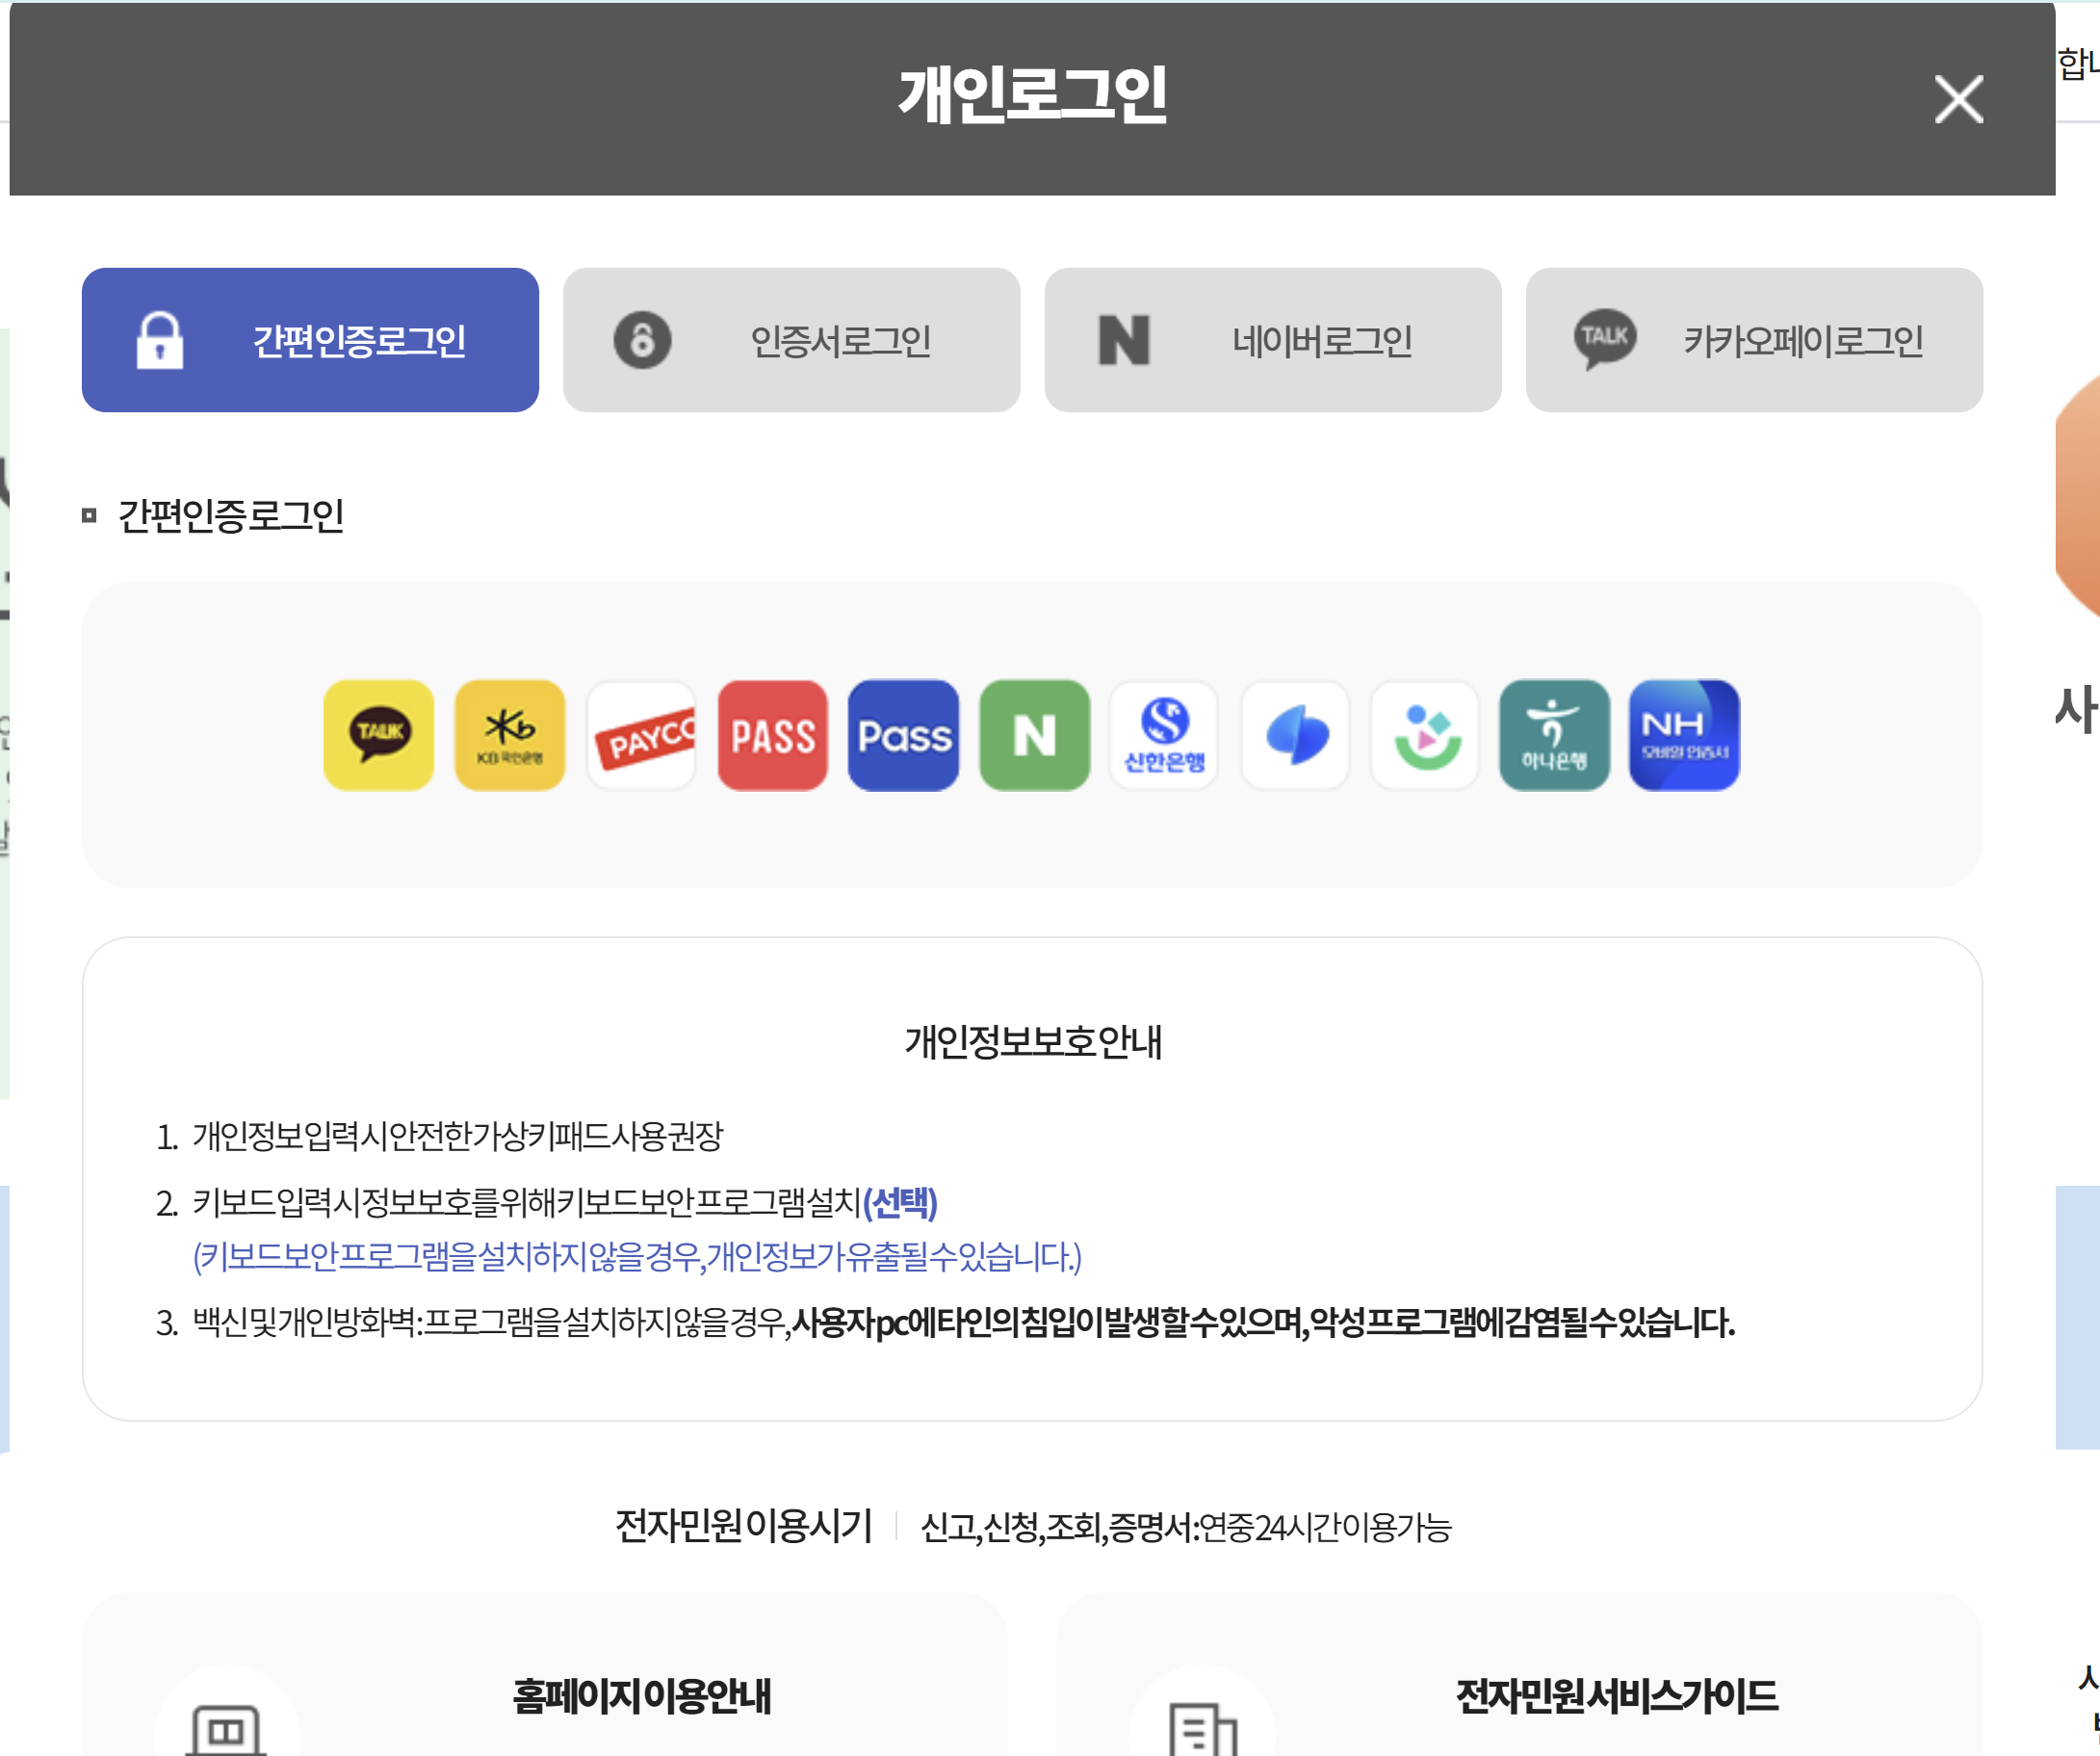The width and height of the screenshot is (2100, 1756).
Task: Open the 인증서로그인 tab
Action: click(x=791, y=340)
